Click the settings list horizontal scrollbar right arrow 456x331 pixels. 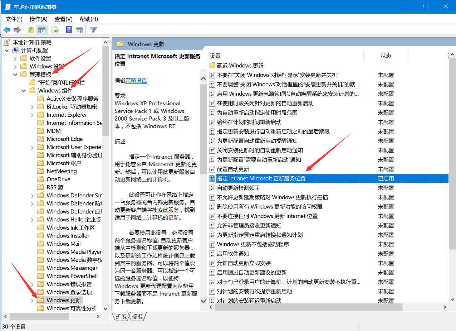(445, 307)
